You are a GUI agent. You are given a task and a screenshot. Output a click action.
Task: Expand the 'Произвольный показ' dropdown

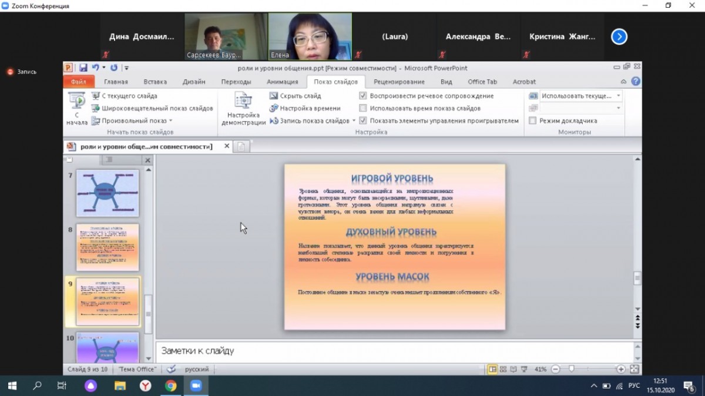(171, 120)
